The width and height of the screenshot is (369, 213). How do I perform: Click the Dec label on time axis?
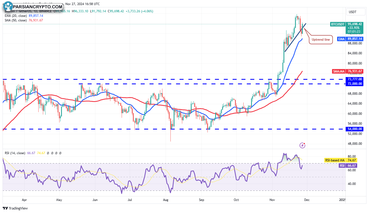(x=307, y=200)
